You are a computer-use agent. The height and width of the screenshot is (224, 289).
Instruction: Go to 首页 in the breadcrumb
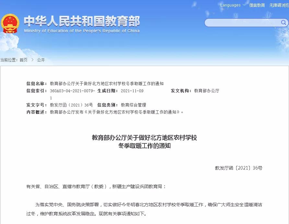pyautogui.click(x=23, y=60)
